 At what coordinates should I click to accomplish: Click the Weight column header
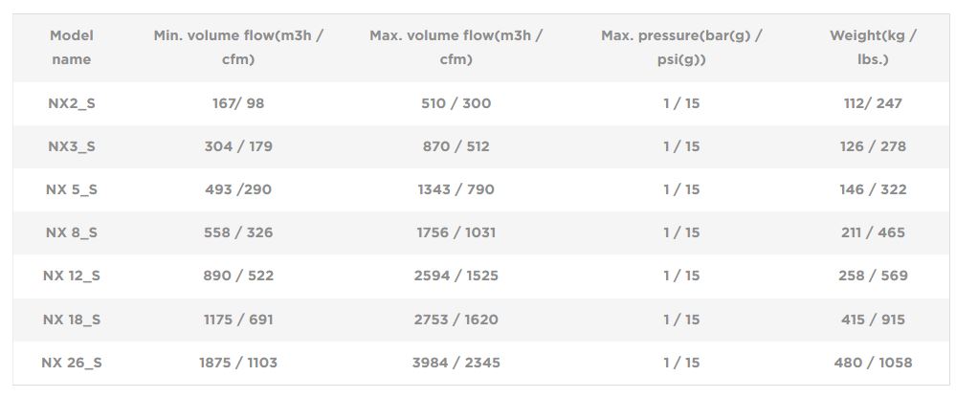tap(873, 47)
